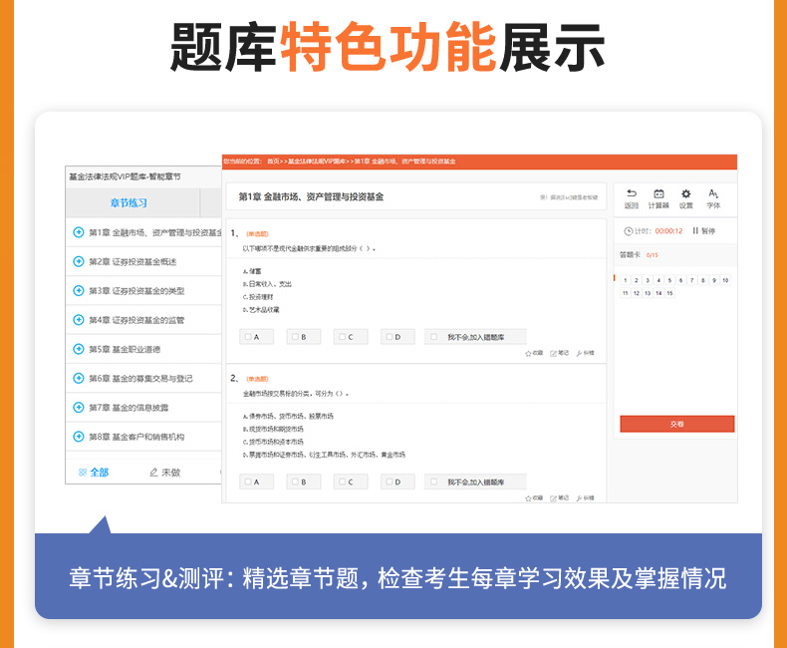Click option text A.储蓄 in question 1
Image resolution: width=787 pixels, height=648 pixels.
pos(252,271)
